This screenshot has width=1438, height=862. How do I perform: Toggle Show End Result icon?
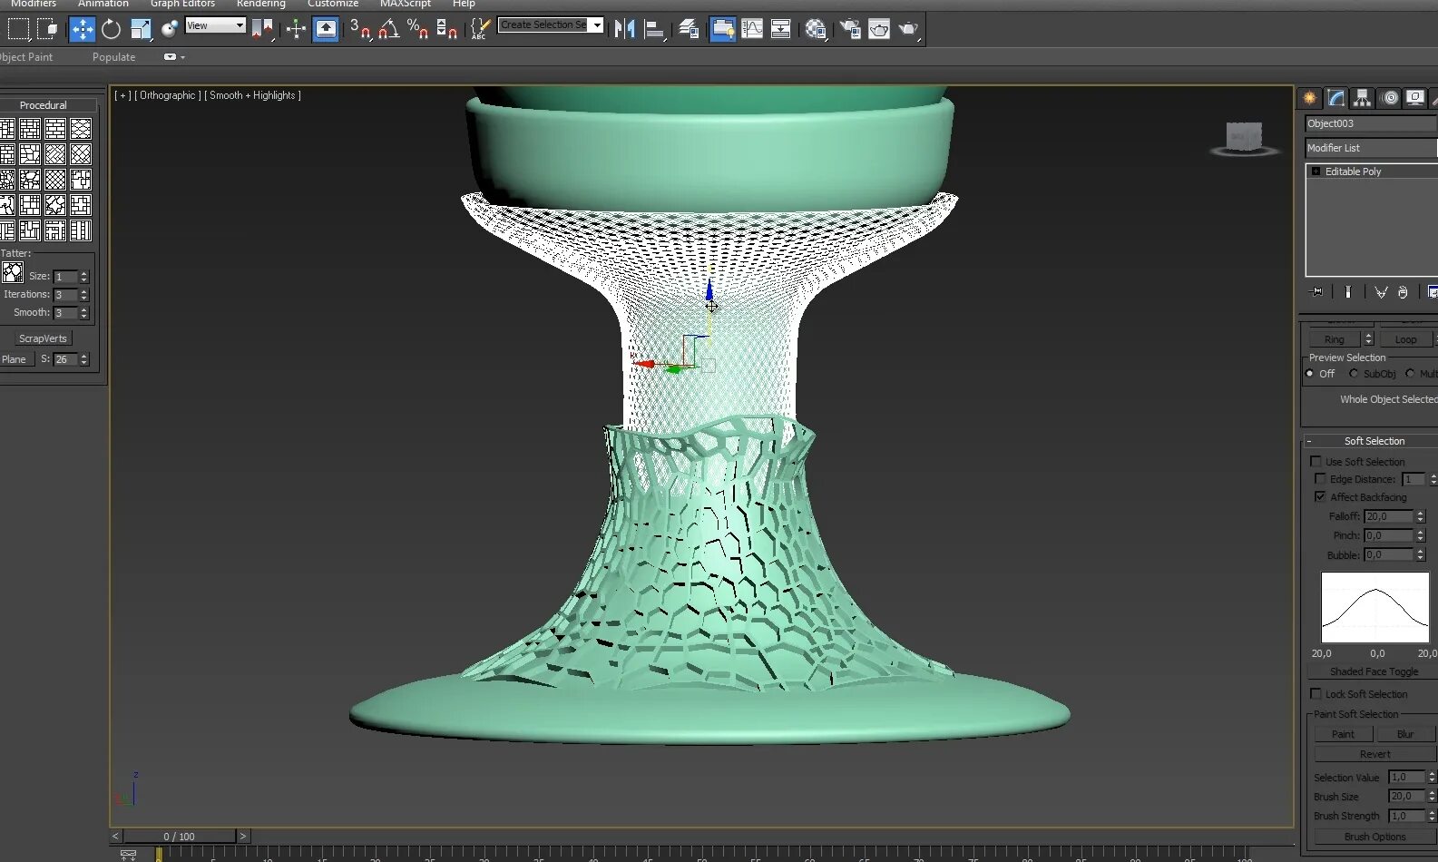(x=1348, y=292)
